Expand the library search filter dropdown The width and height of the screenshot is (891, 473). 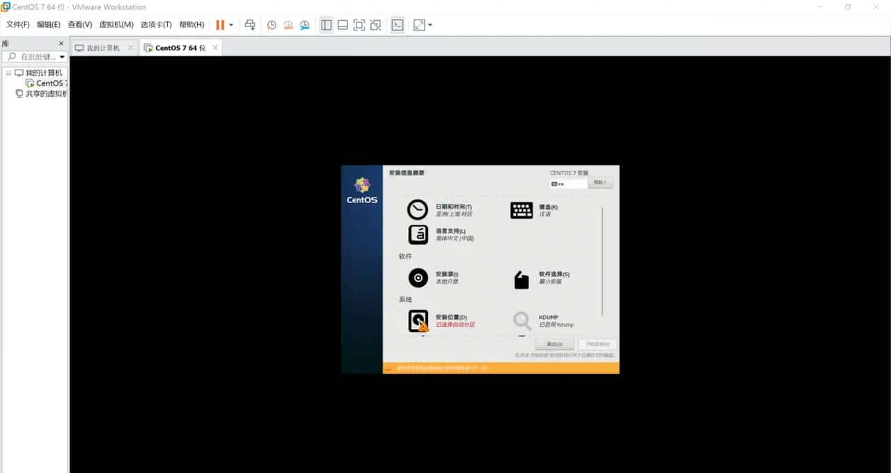coord(62,57)
